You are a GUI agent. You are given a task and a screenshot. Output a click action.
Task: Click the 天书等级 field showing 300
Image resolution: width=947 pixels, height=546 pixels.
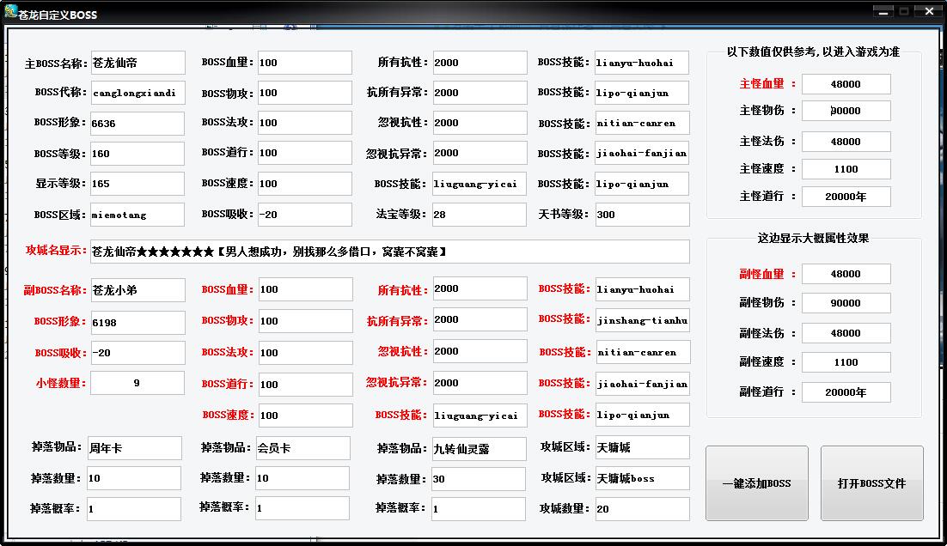642,215
